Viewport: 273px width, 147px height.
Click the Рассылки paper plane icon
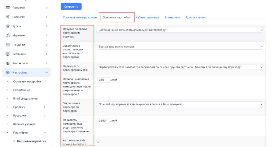(x=8, y=17)
